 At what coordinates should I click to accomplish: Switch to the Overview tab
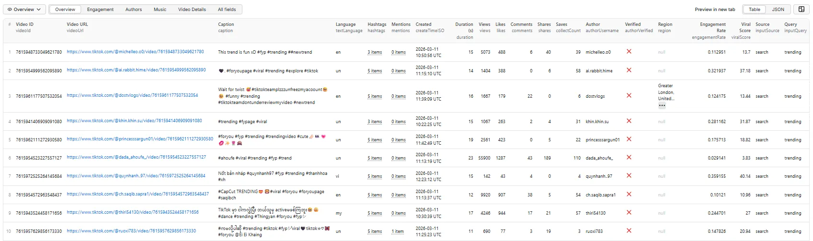click(x=65, y=9)
